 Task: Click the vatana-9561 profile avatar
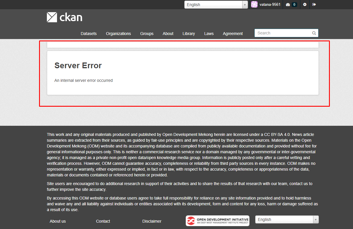[x=254, y=4]
